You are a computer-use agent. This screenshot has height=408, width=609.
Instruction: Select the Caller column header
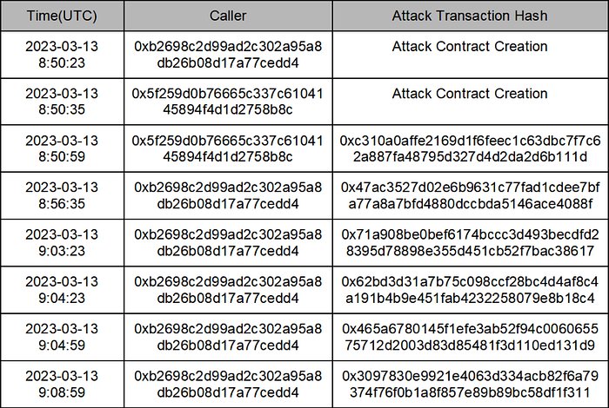(x=228, y=16)
